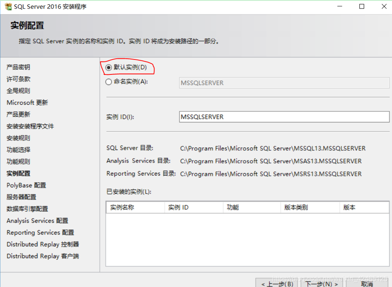Select Analysis Services 配置 step
Image resolution: width=392 pixels, height=287 pixels.
[37, 221]
